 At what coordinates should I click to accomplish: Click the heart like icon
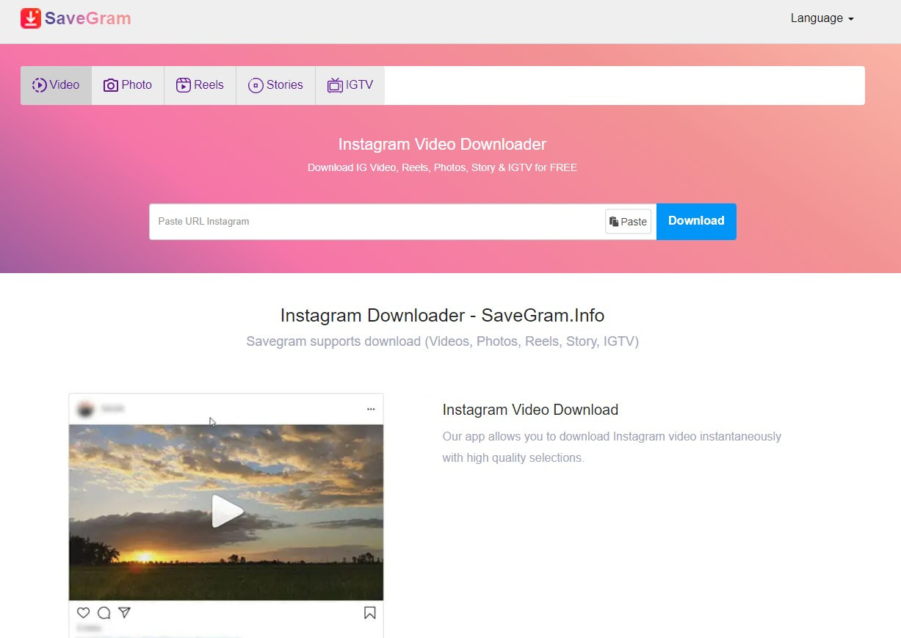pyautogui.click(x=83, y=612)
